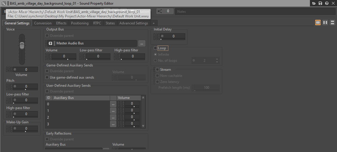Click randomizer icon in Pitch field
Viewport: 337px width, 152px height.
(15, 86)
